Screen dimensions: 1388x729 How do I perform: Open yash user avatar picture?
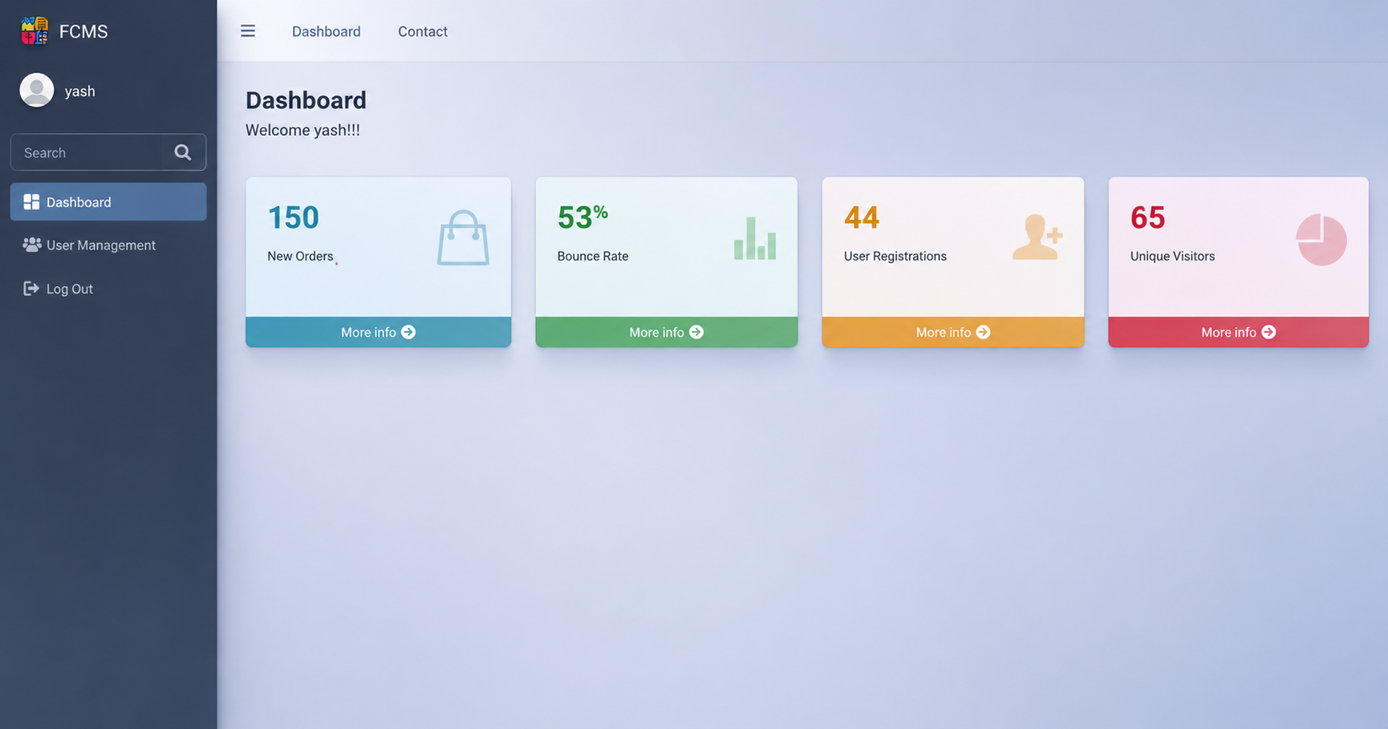[x=37, y=90]
